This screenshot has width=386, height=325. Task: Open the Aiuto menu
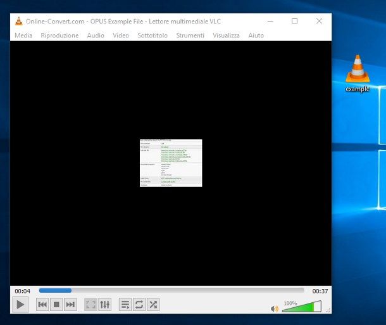pos(256,35)
